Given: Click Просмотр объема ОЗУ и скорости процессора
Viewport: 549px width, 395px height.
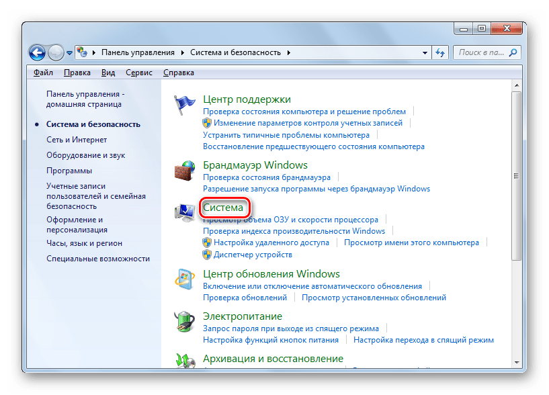Looking at the screenshot, I should click(290, 220).
